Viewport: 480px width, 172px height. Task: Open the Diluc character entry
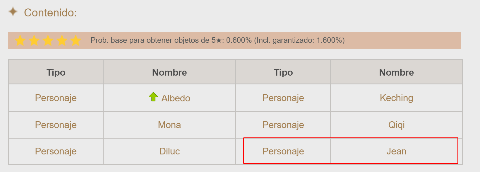(169, 151)
